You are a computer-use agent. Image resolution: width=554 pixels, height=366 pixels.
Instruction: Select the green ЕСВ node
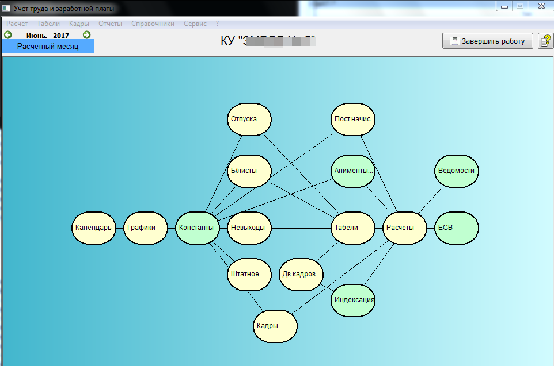click(x=456, y=228)
